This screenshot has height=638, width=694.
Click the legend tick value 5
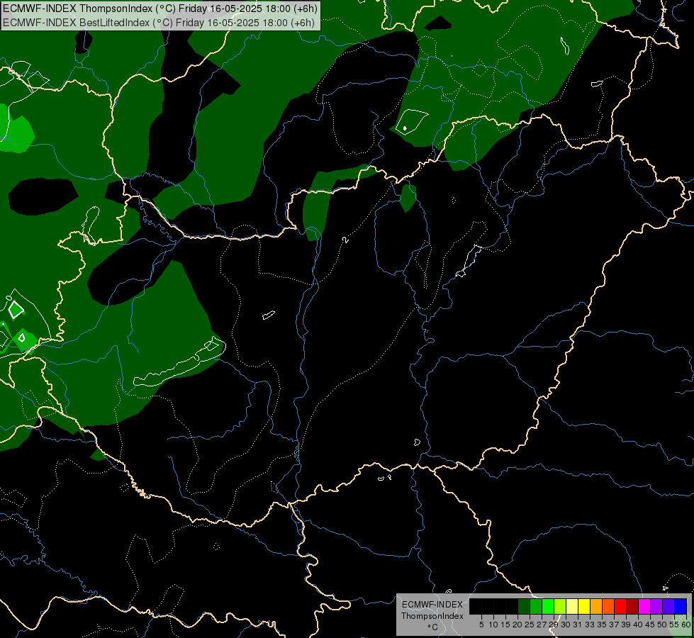point(481,625)
